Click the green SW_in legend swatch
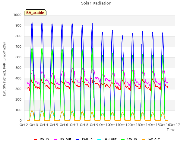Screen dimensions: 193x145 (x=123, y=140)
